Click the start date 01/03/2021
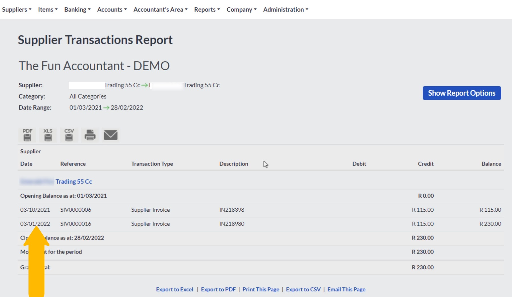This screenshot has height=297, width=512. [x=85, y=108]
